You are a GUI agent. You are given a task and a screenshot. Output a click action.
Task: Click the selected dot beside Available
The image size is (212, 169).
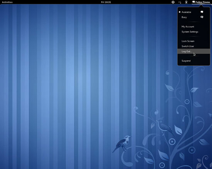click(x=180, y=12)
